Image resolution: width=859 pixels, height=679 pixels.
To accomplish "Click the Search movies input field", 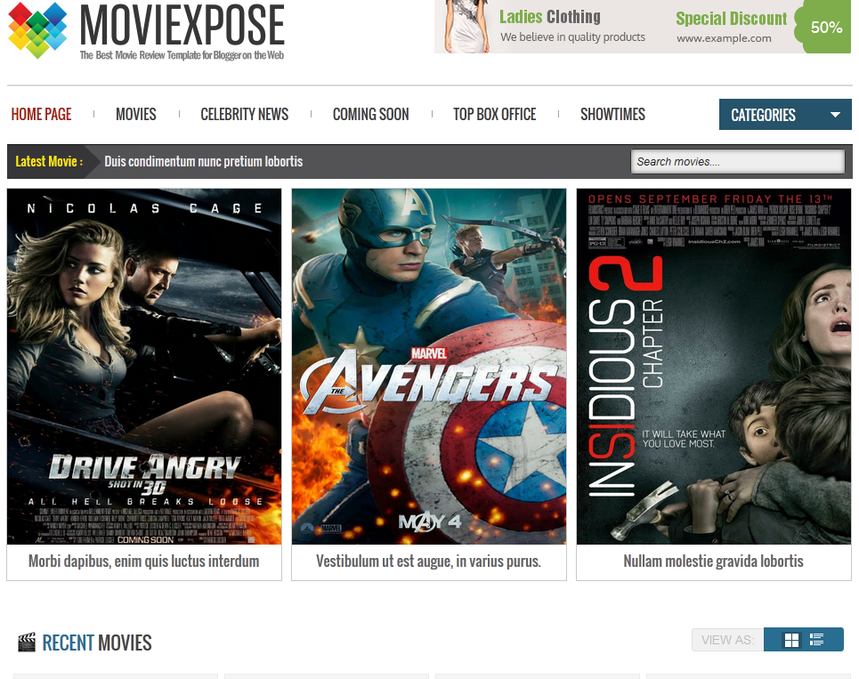I will click(x=737, y=162).
